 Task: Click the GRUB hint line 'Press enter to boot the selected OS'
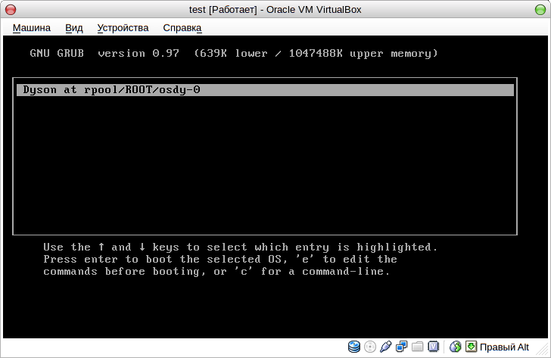220,260
